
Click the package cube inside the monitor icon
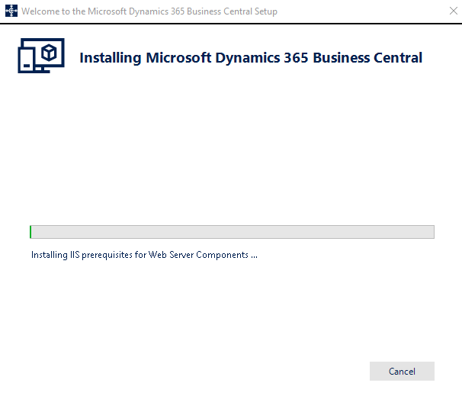(49, 53)
